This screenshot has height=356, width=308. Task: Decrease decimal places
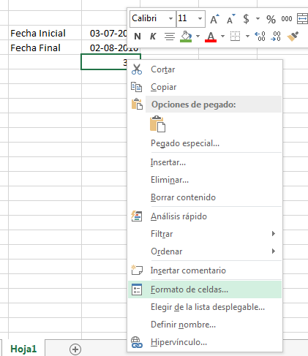(x=275, y=37)
